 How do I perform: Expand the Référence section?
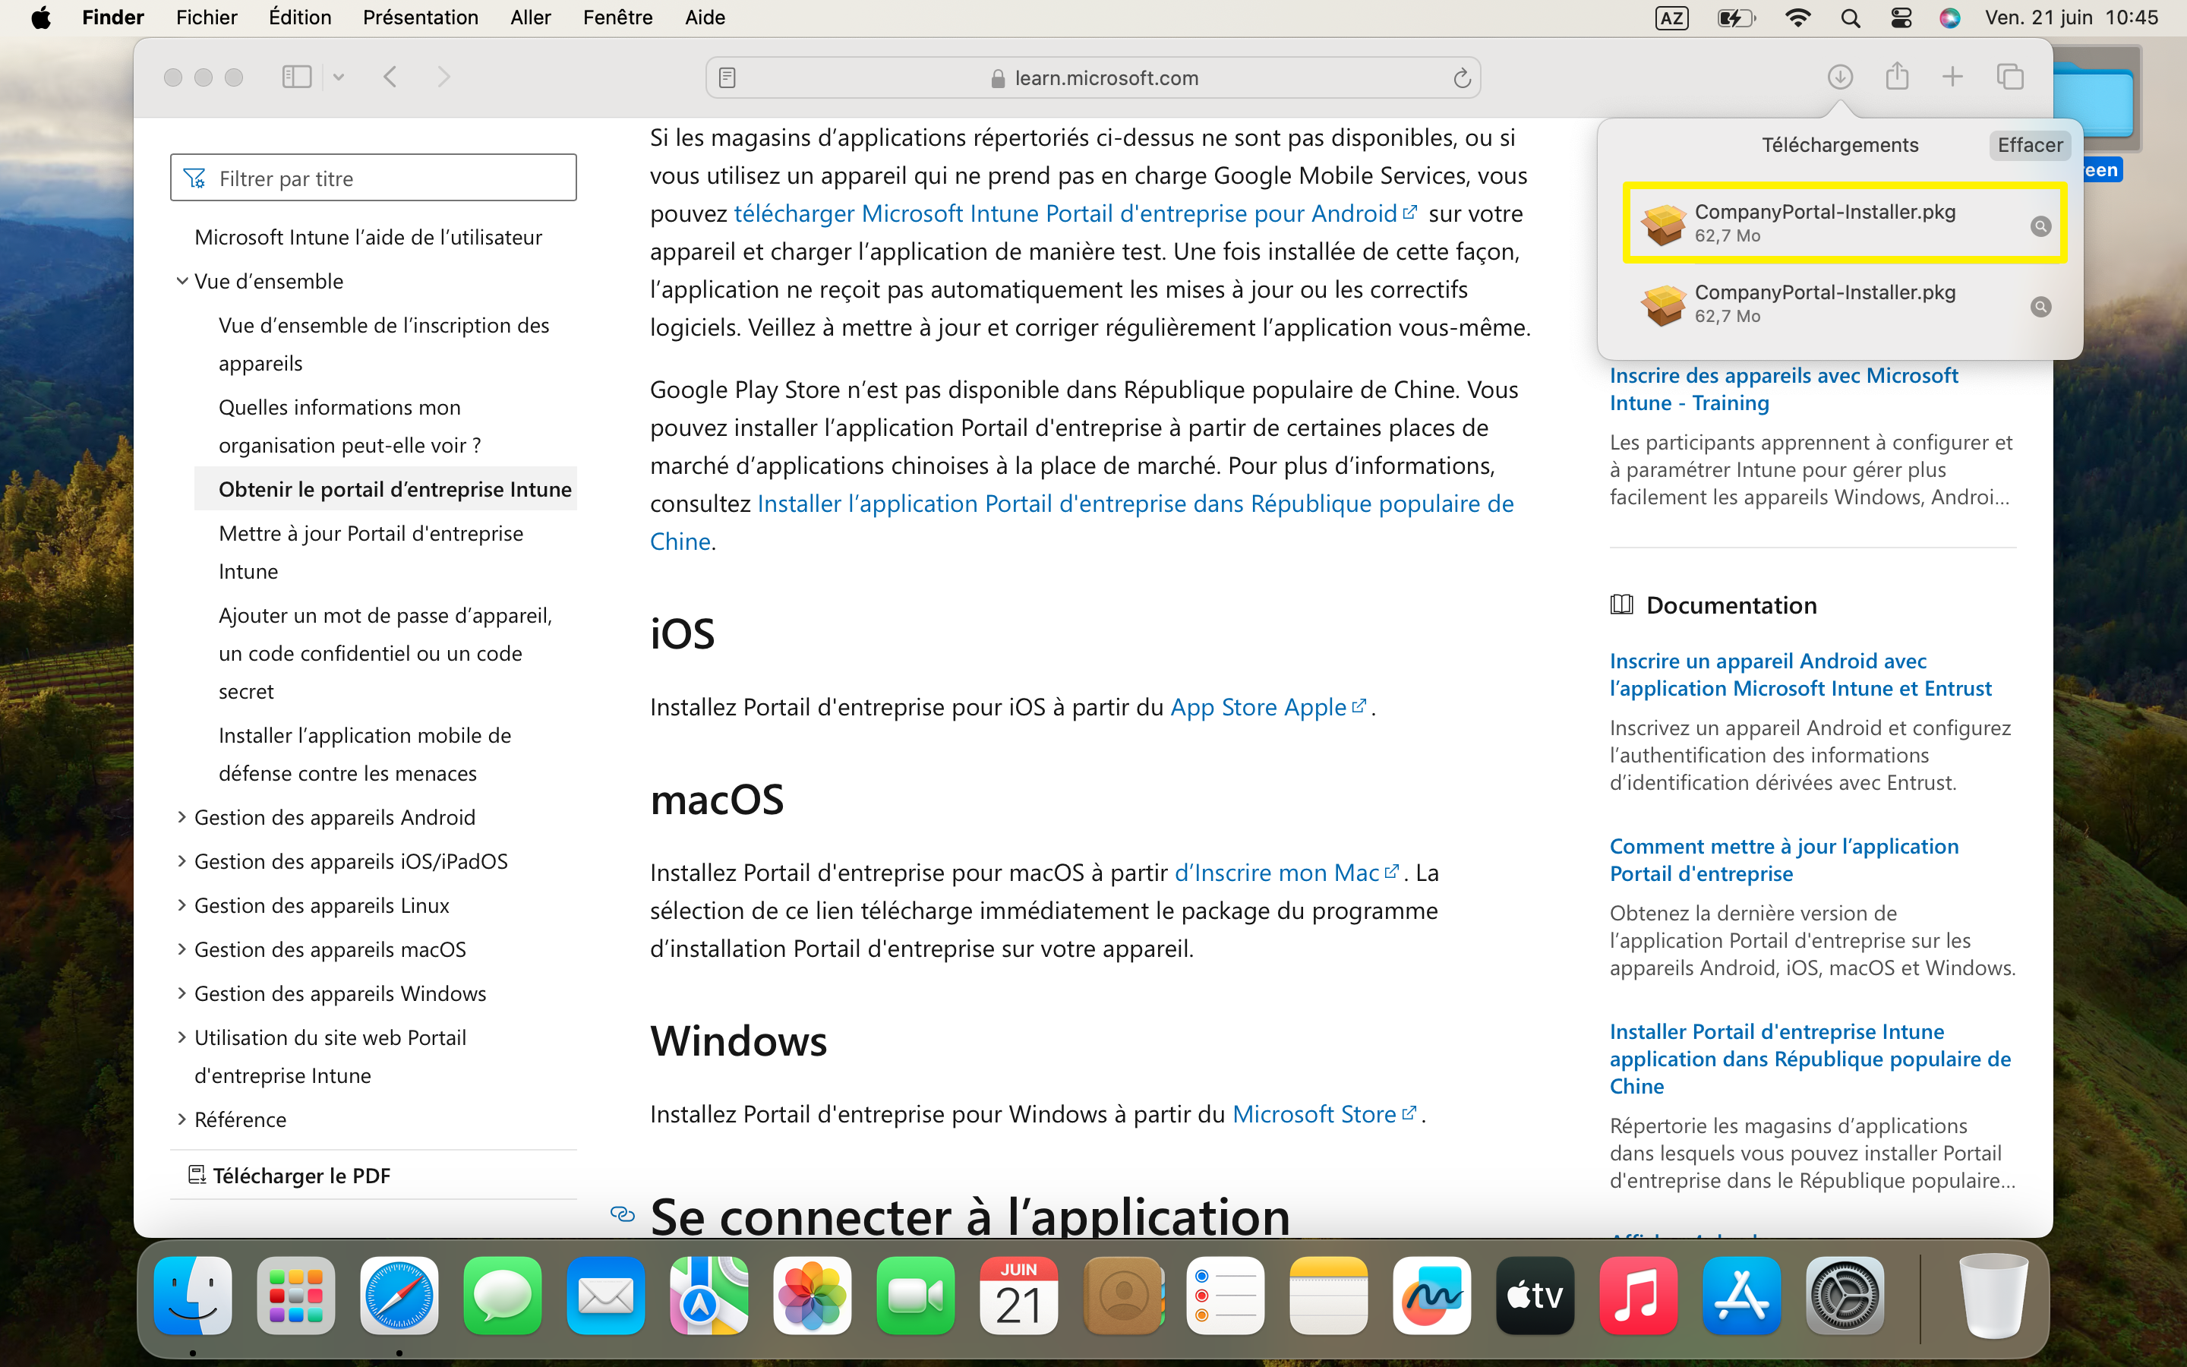point(182,1119)
